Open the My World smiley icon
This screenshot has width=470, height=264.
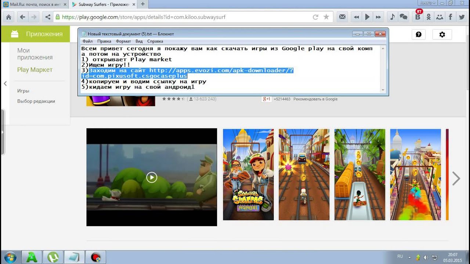[440, 17]
